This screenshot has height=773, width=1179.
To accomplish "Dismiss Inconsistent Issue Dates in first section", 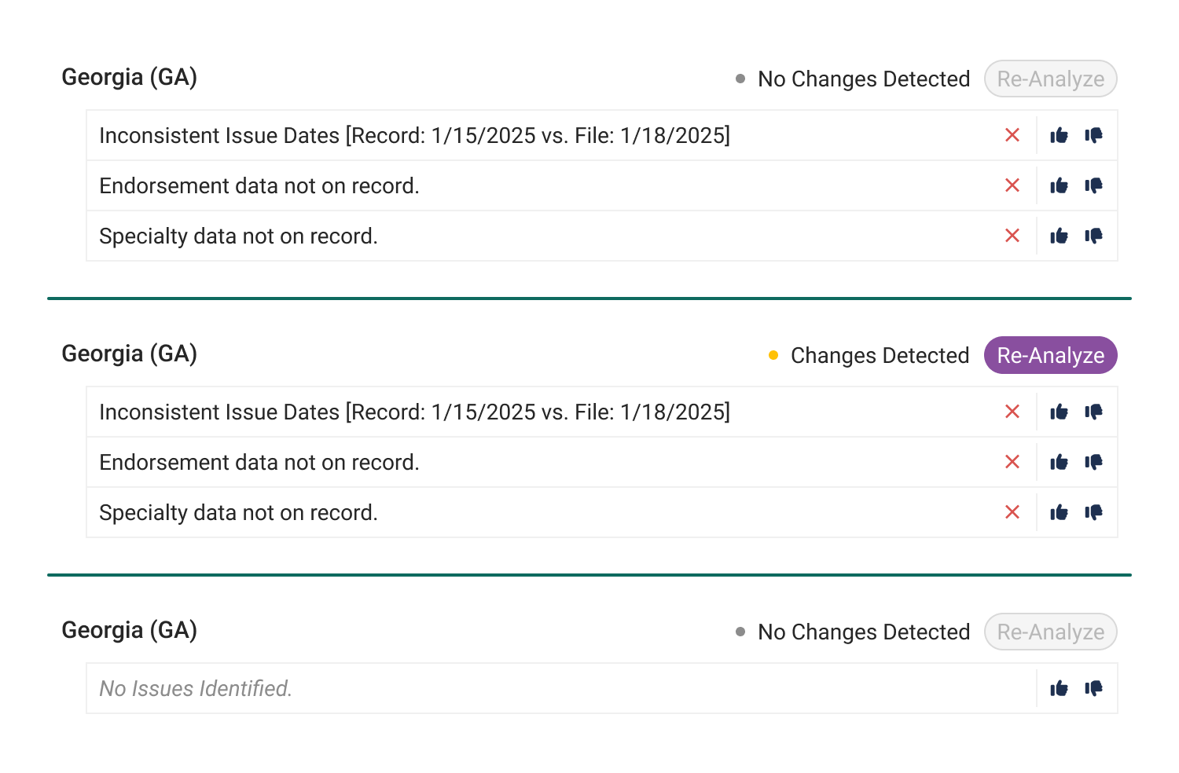I will click(x=1012, y=135).
